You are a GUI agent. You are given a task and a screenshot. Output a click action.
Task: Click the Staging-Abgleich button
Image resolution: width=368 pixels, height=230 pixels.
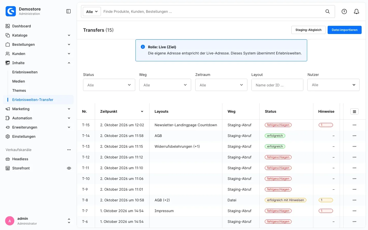(308, 30)
